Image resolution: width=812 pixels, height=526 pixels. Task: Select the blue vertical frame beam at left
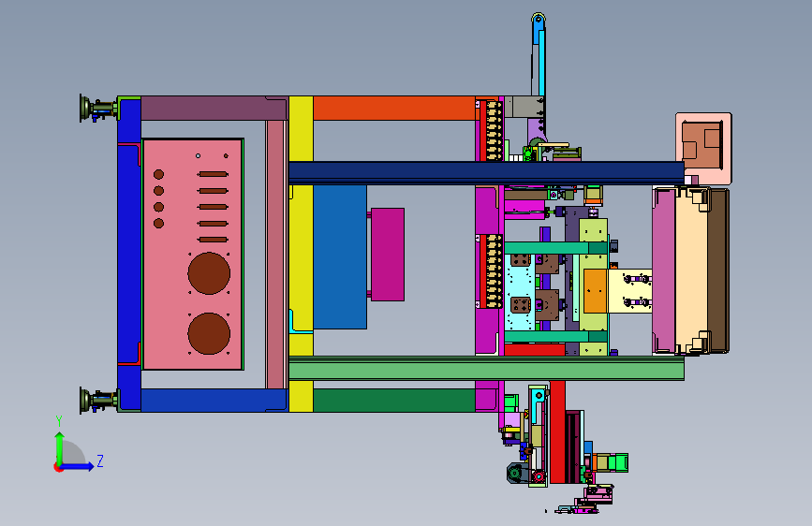(x=129, y=254)
